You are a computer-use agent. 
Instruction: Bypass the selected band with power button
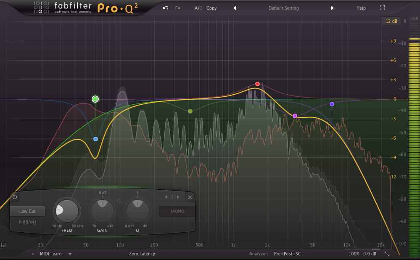point(14,197)
